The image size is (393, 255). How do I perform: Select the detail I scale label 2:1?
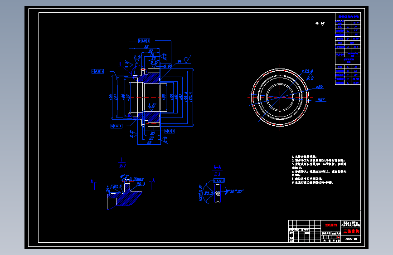(x=122, y=166)
